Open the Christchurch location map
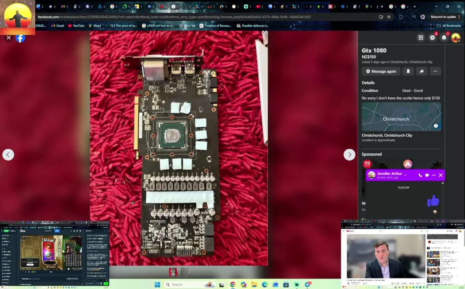 [x=401, y=117]
